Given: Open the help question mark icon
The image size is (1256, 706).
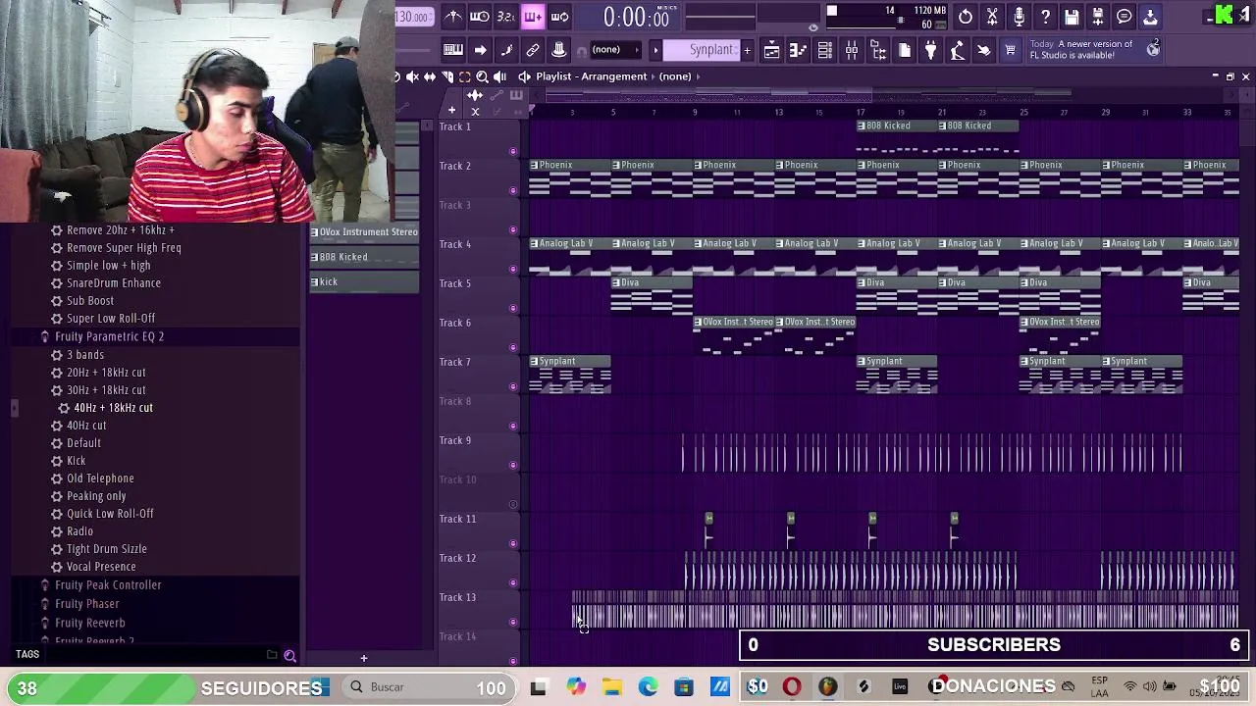Looking at the screenshot, I should pos(1045,17).
